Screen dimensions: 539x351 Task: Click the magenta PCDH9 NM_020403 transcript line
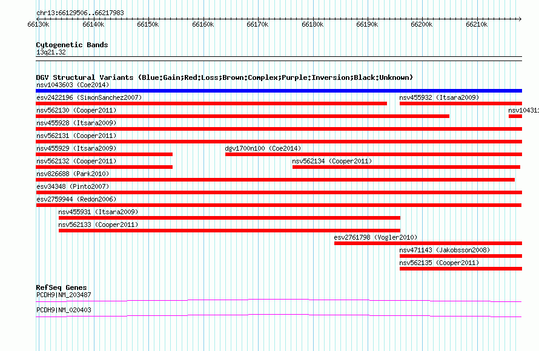(x=279, y=316)
